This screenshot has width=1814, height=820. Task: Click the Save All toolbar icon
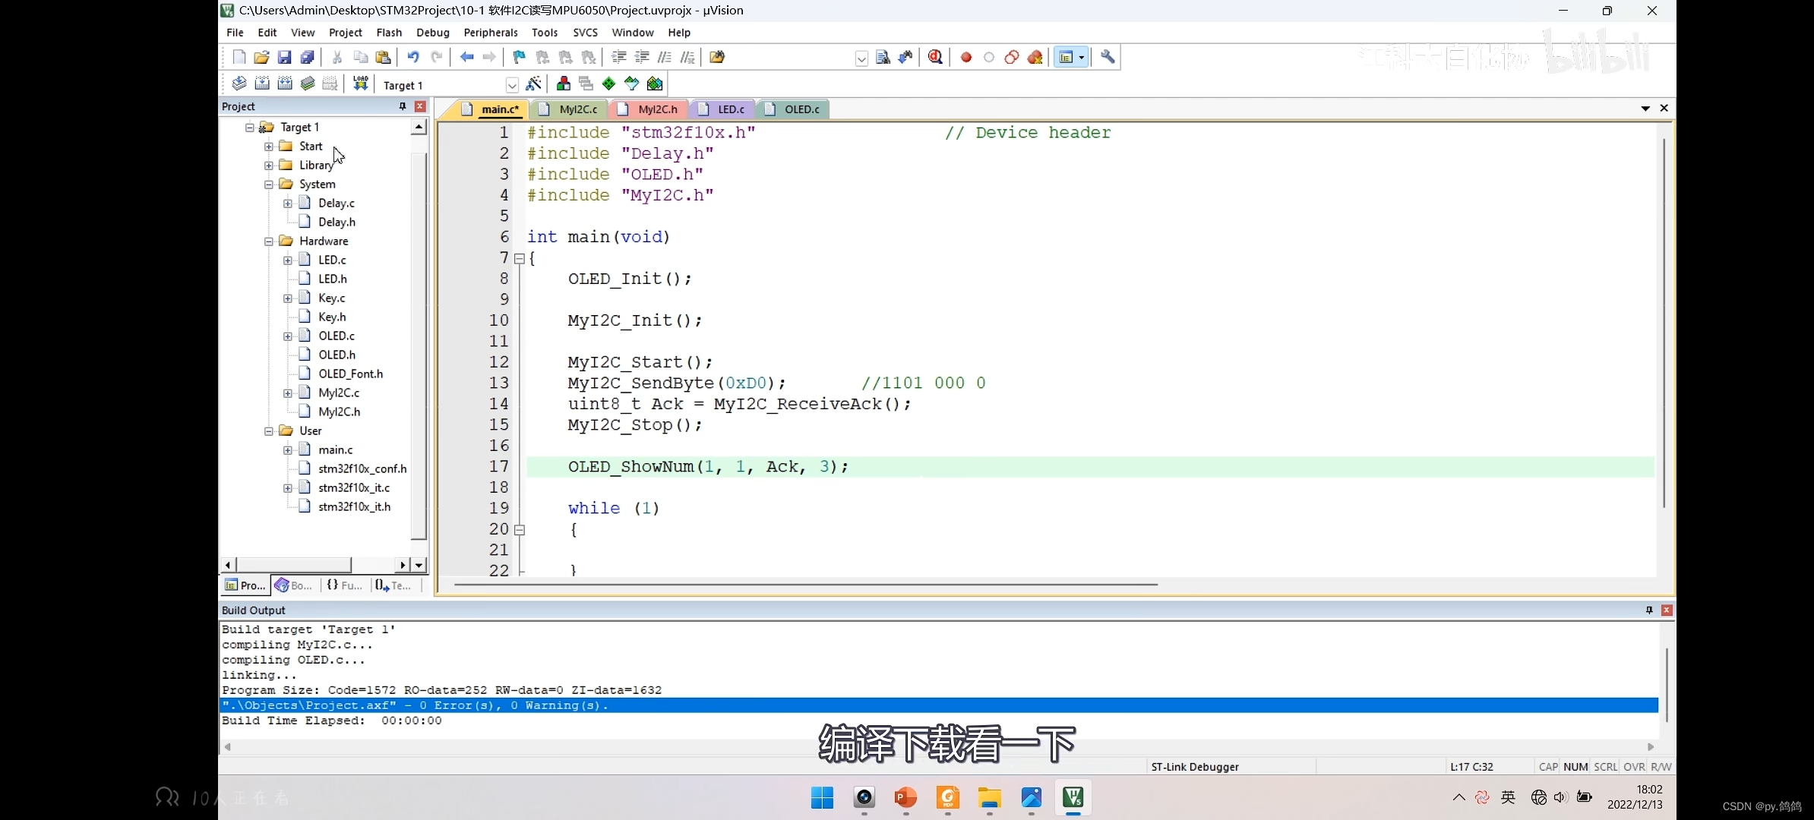point(307,57)
